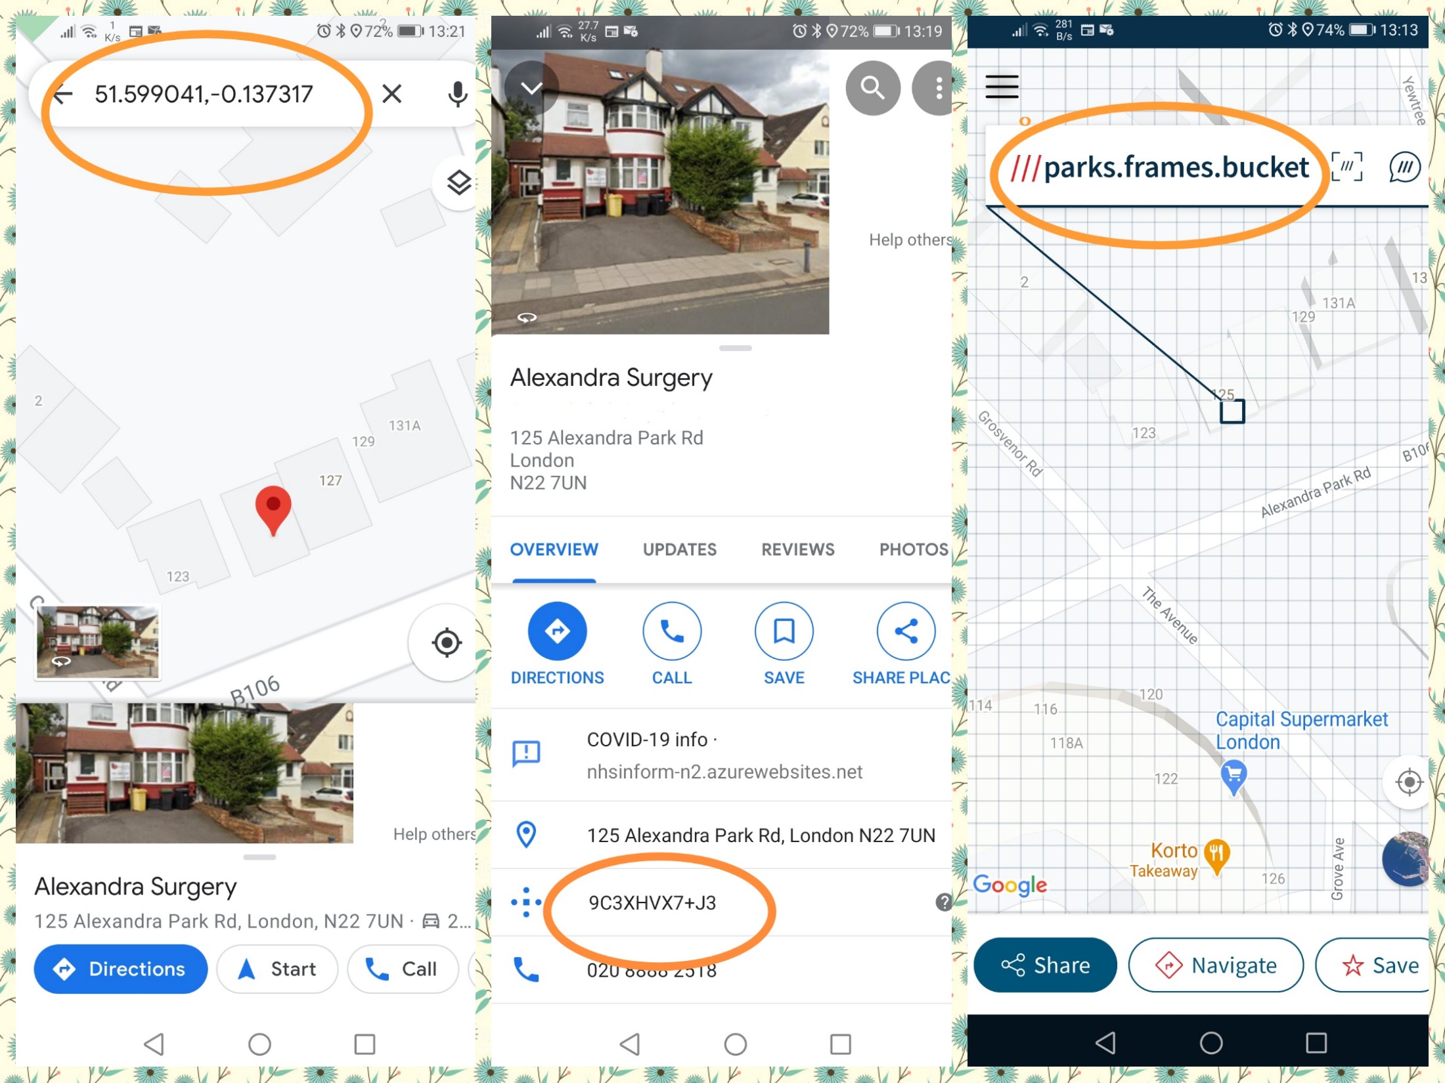Tap Android home button in middle phone
1445x1083 pixels.
735,1044
